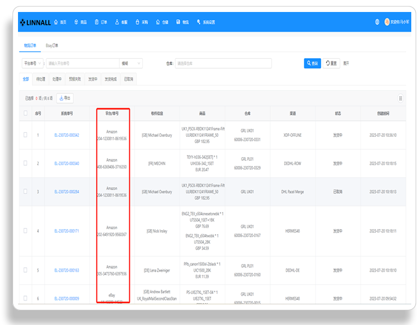Switch to the Ebay orders tab
420x325 pixels.
click(x=52, y=45)
